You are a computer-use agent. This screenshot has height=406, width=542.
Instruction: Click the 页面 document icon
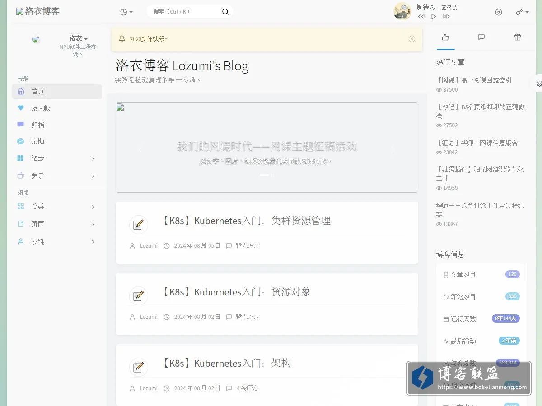coord(20,224)
